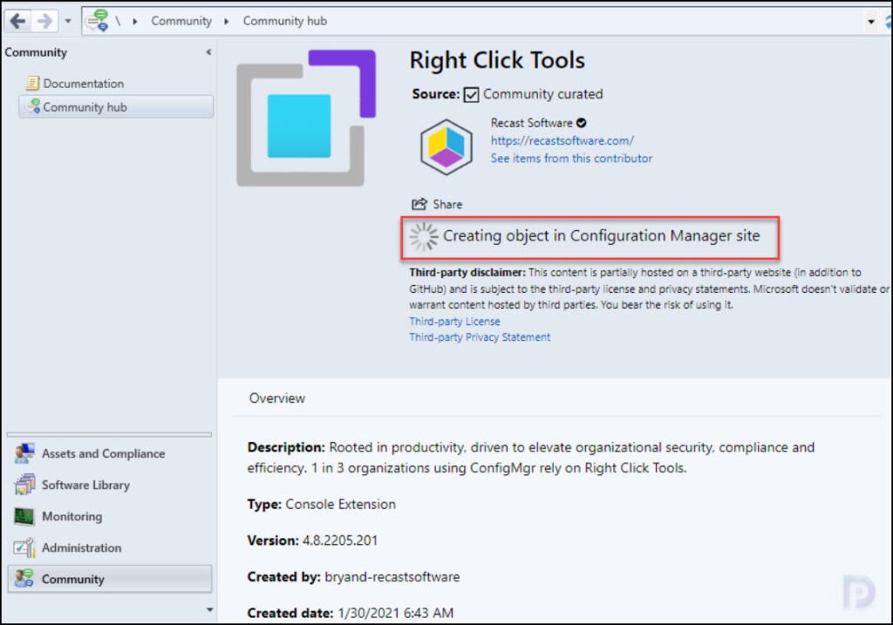Expand the root breadcrumb arrow before Community
893x625 pixels.
click(135, 22)
